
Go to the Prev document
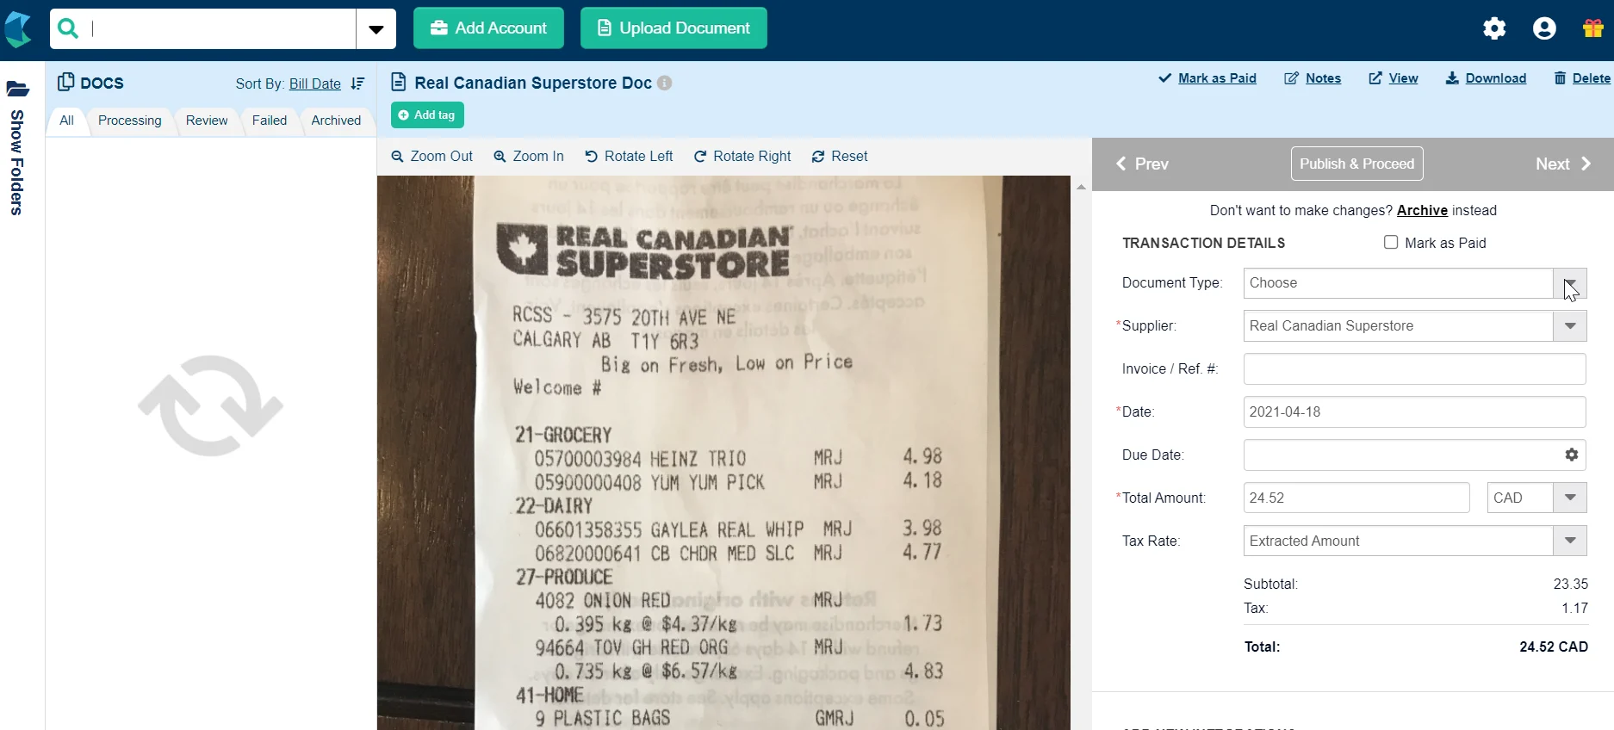click(x=1142, y=164)
